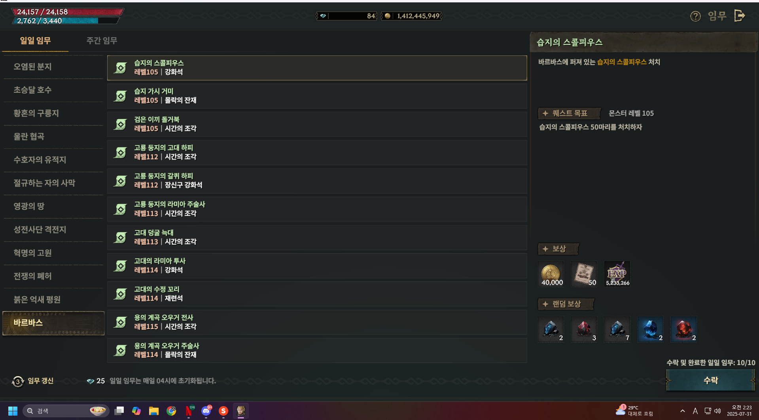Click the 40,000 gold coin reward icon
Image resolution: width=759 pixels, height=420 pixels.
(551, 274)
